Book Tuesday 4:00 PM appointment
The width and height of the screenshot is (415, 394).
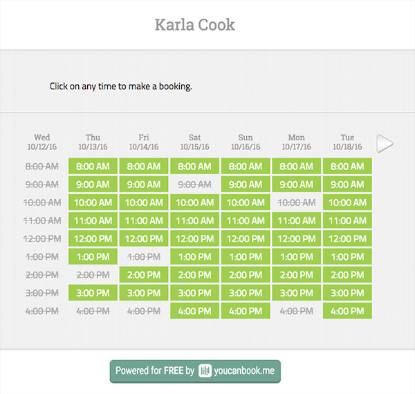pos(347,310)
